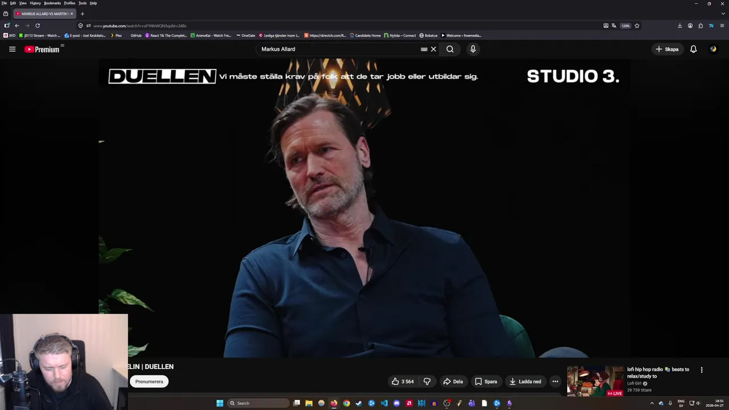Open the Plex bookmark
Image resolution: width=729 pixels, height=410 pixels.
pos(116,35)
